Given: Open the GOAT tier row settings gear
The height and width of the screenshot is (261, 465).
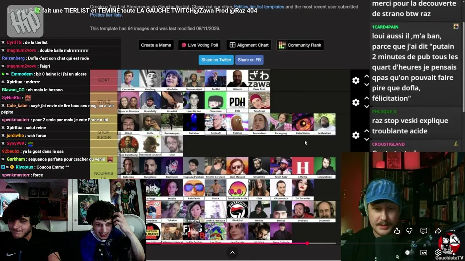Looking at the screenshot, I should (x=356, y=80).
